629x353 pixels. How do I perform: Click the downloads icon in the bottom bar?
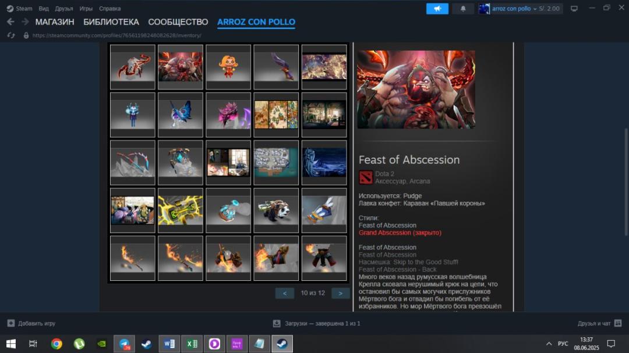tap(277, 323)
